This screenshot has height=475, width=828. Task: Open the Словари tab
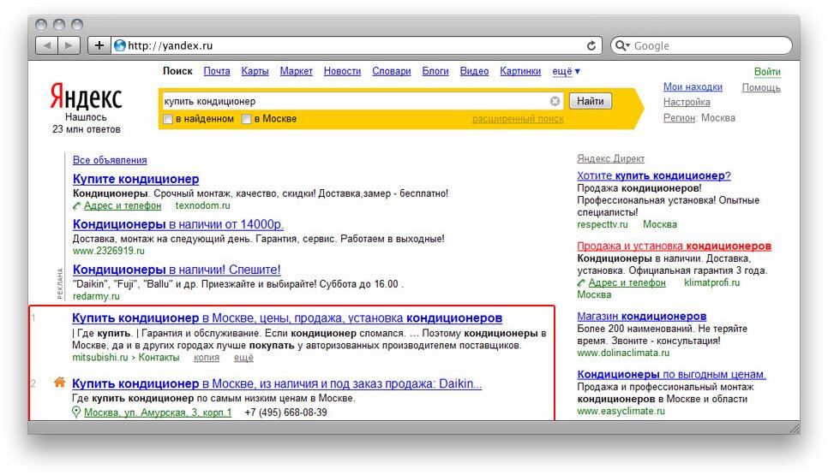[392, 71]
